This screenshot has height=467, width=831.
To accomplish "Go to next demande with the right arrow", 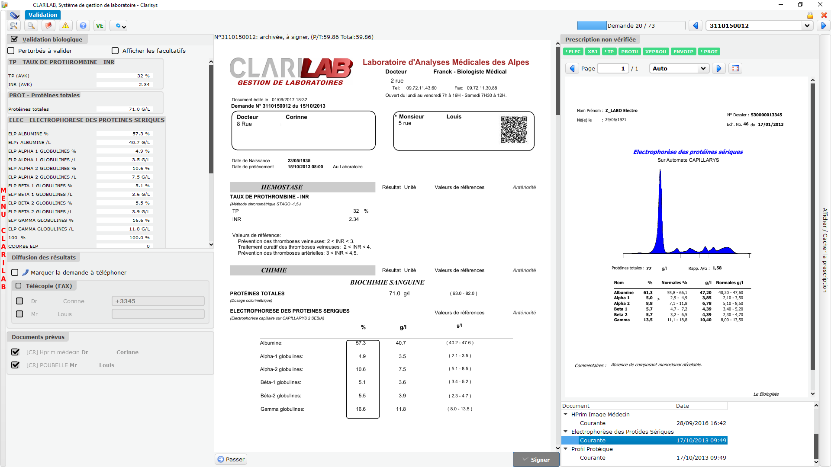I will (823, 26).
